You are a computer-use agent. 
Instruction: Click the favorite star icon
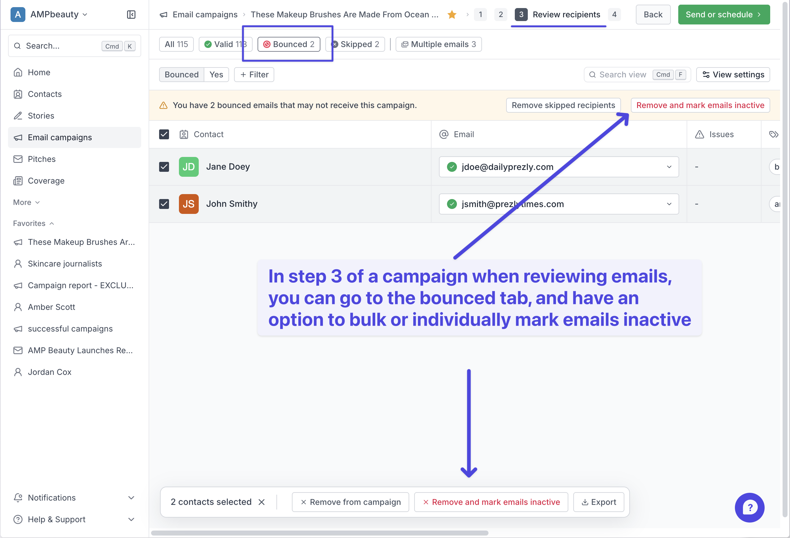point(452,15)
